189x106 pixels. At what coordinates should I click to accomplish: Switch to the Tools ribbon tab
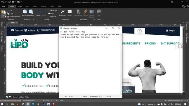[52, 6]
